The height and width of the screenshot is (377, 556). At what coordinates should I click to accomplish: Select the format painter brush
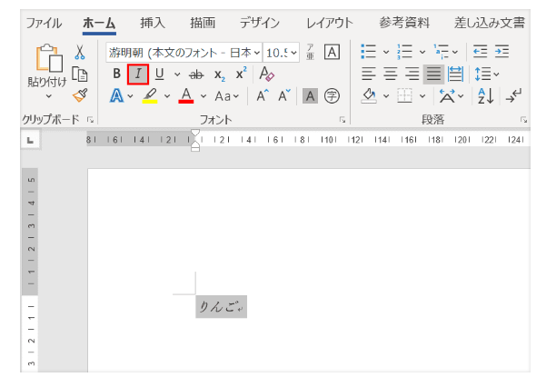[x=80, y=94]
